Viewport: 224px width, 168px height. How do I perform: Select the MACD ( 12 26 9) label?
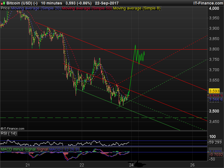(x=64, y=149)
